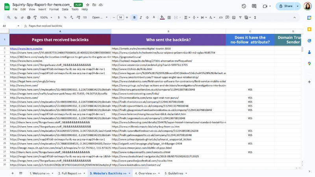Open the zoom 100% dropdown
315x177 pixels.
(46, 17)
